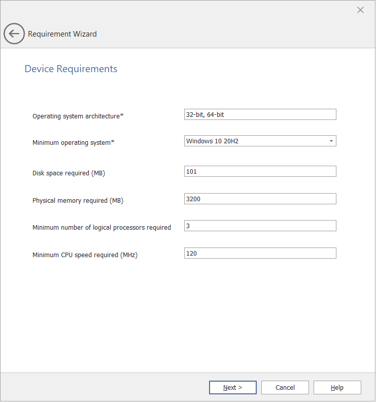Click the Operating system architecture field

click(260, 115)
